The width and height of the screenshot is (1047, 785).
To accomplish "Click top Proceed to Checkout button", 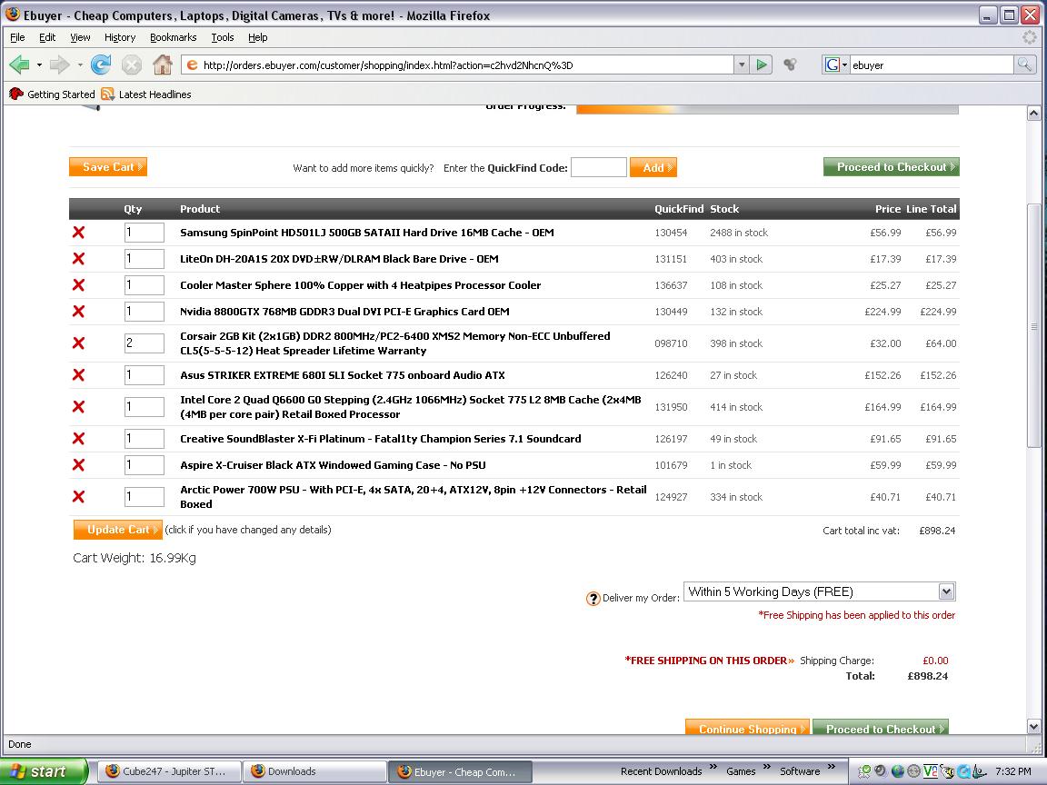I will click(892, 167).
